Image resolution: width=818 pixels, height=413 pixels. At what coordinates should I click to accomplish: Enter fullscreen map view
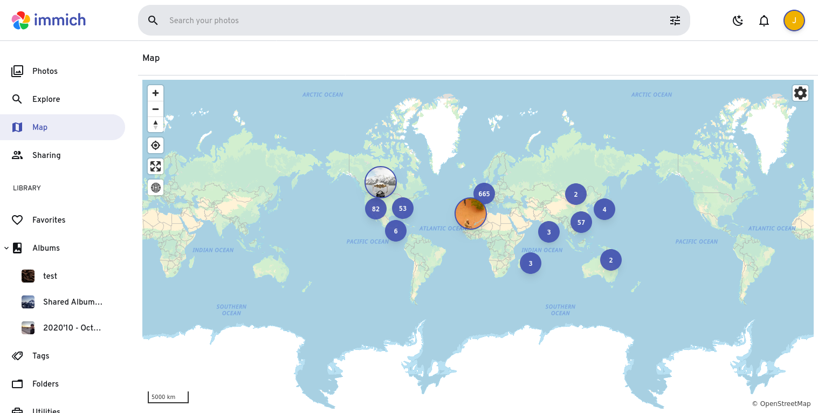[155, 167]
